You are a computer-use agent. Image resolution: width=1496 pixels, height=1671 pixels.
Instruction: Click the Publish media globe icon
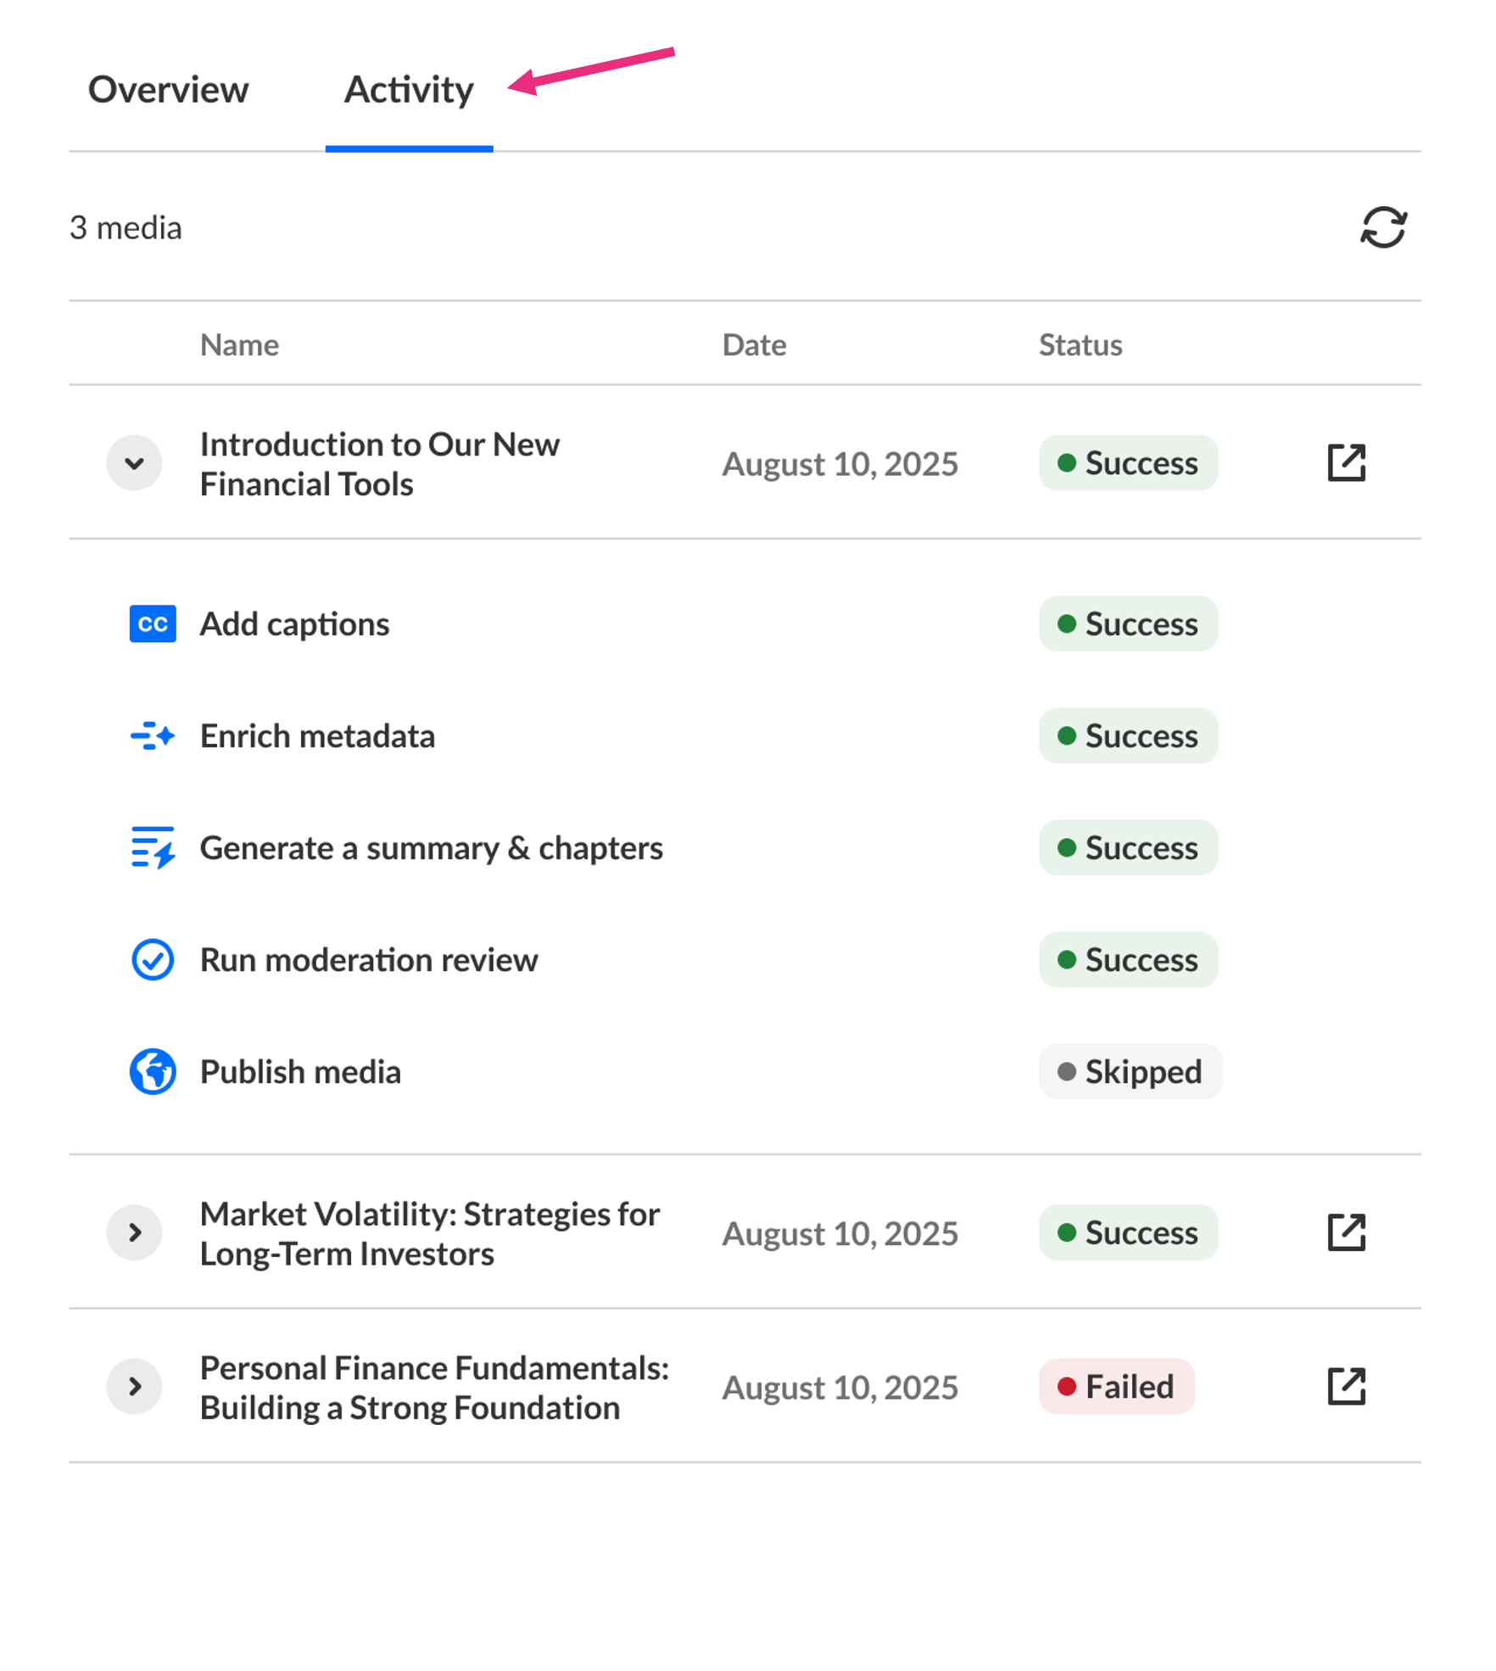click(x=153, y=1071)
